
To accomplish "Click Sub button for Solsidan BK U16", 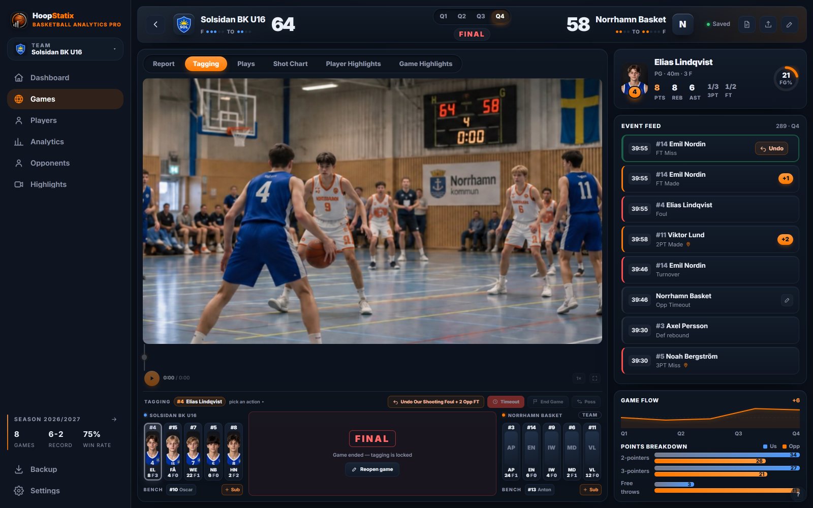I will click(x=232, y=490).
